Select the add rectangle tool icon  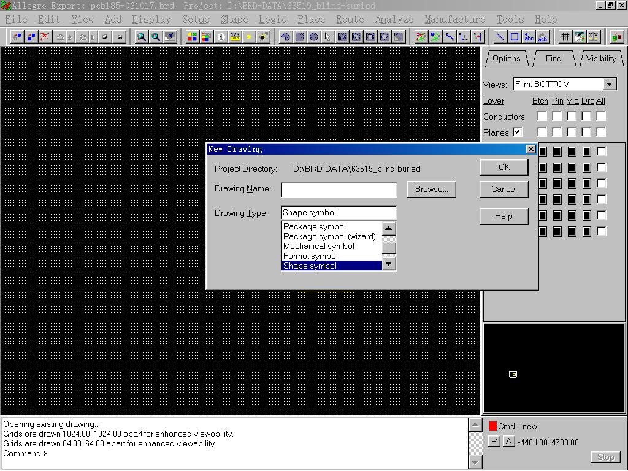(515, 37)
